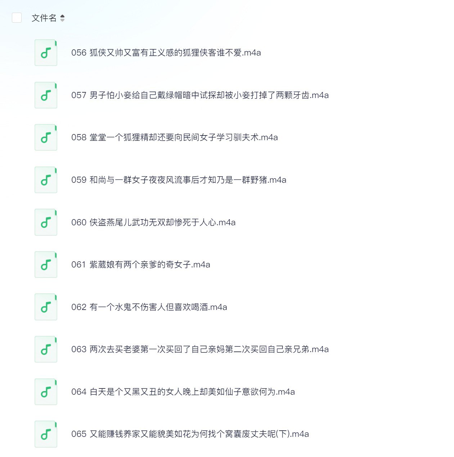454x457 pixels.
Task: Click the music-note icon beside file 057
Action: 45,95
